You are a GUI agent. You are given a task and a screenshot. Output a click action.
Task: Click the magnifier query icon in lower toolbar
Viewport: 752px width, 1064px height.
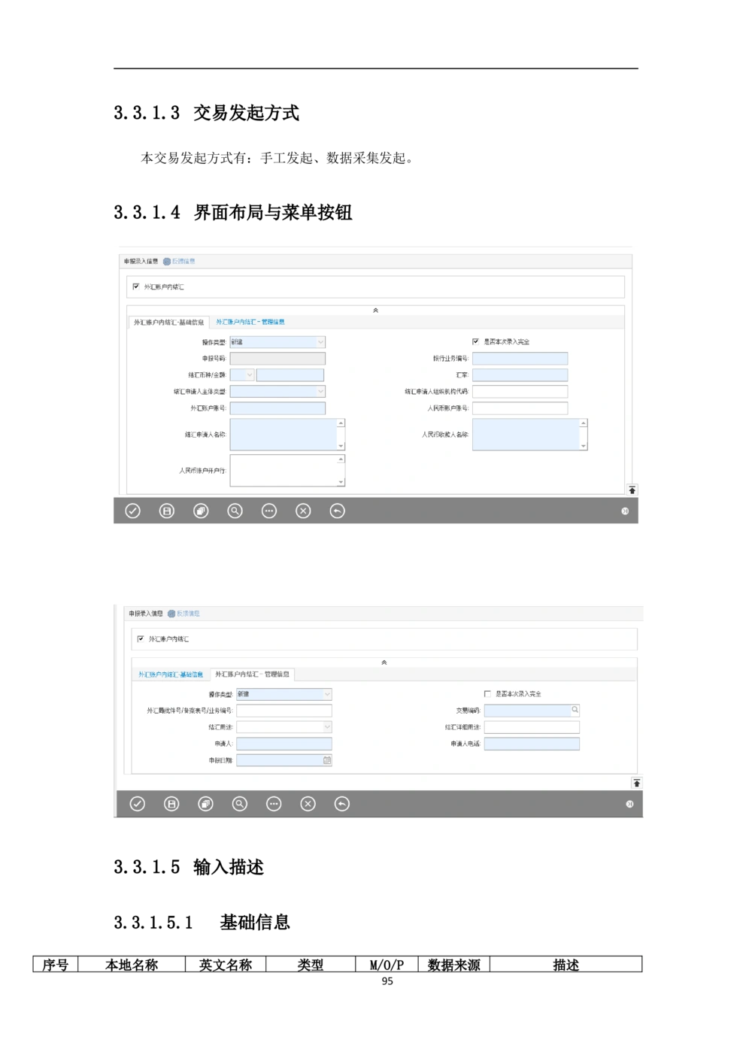(240, 804)
